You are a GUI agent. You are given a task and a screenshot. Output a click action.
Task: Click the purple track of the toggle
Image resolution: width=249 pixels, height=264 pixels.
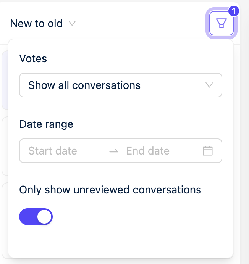pyautogui.click(x=27, y=217)
